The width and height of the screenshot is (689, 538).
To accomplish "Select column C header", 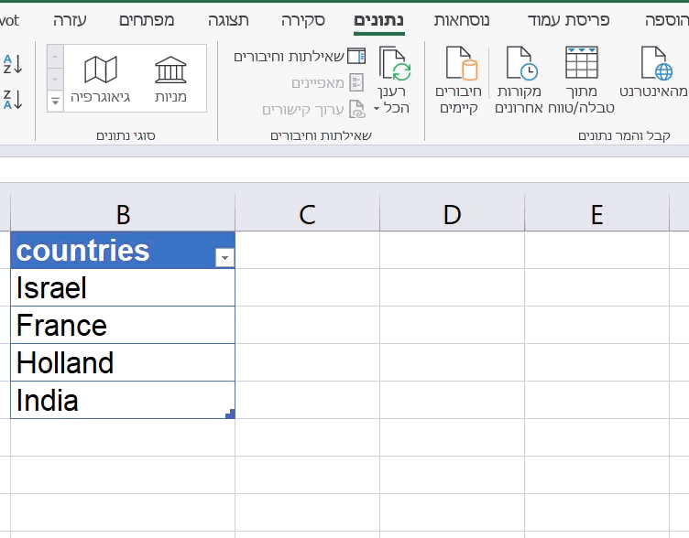I will coord(308,214).
